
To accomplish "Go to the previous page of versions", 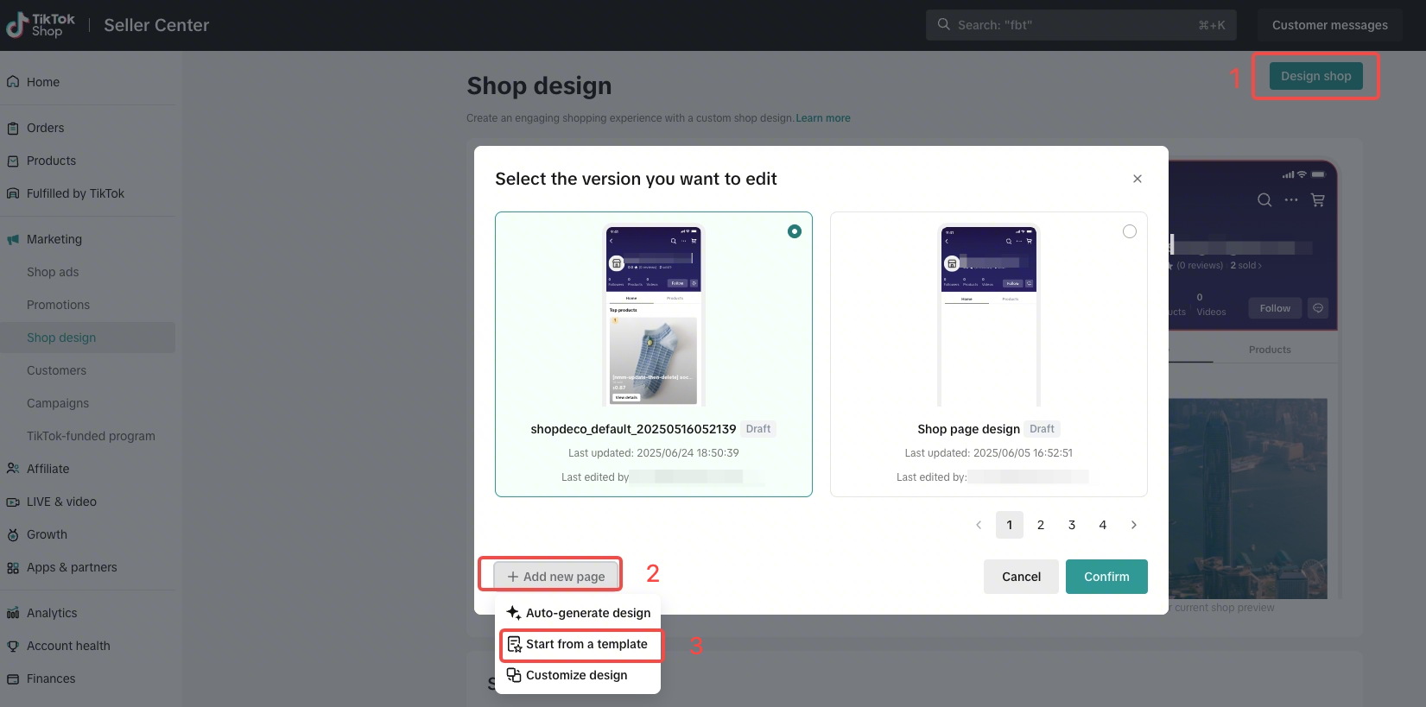I will coord(979,525).
